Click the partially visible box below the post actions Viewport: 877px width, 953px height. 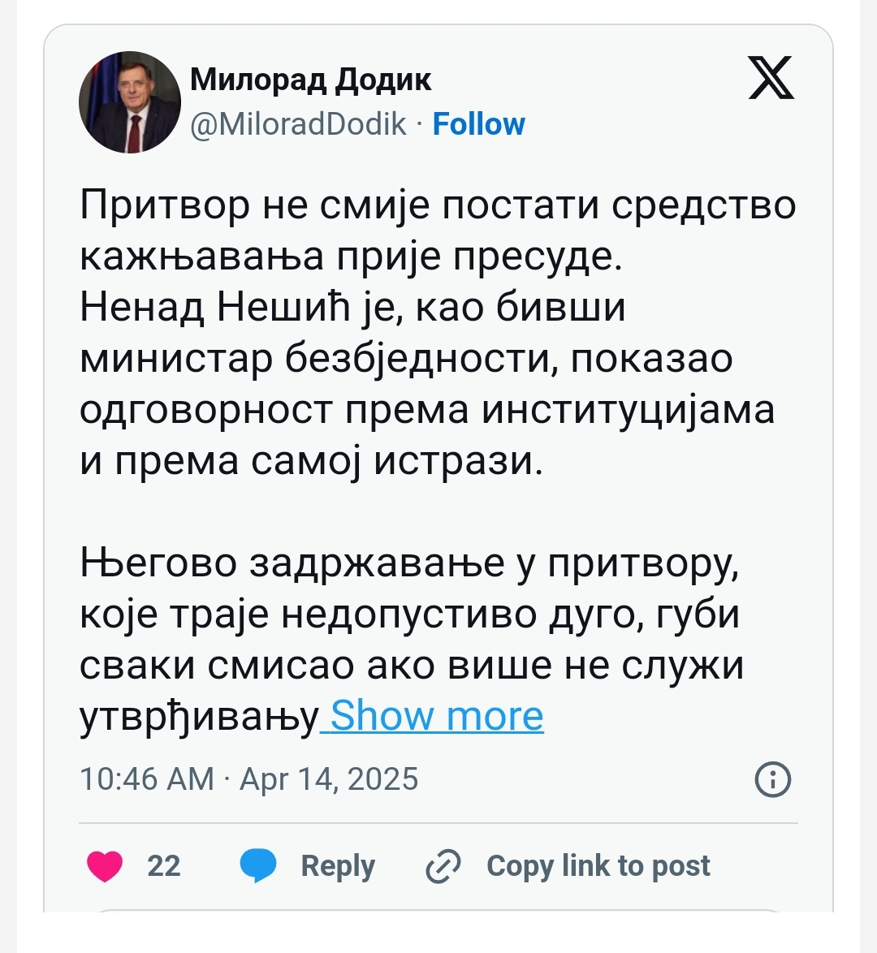438,911
